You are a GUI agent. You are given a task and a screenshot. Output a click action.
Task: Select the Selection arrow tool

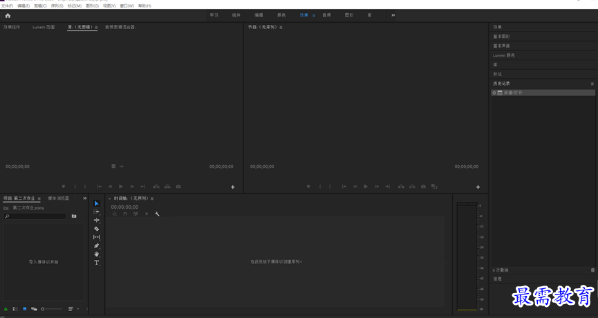pyautogui.click(x=97, y=204)
